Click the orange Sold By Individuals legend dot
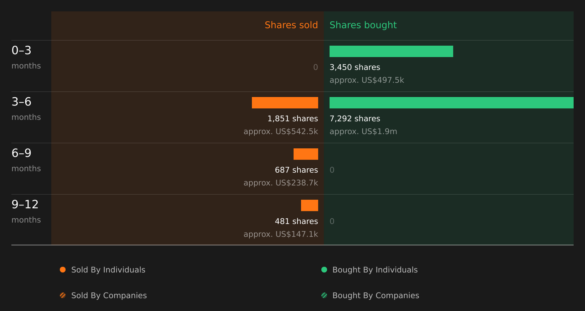 pos(63,270)
